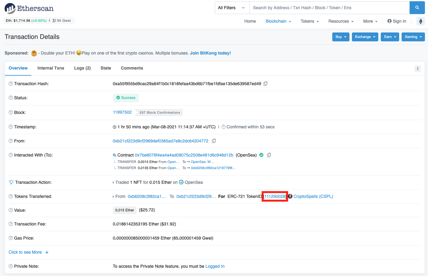Expand the Resources menu

(341, 21)
